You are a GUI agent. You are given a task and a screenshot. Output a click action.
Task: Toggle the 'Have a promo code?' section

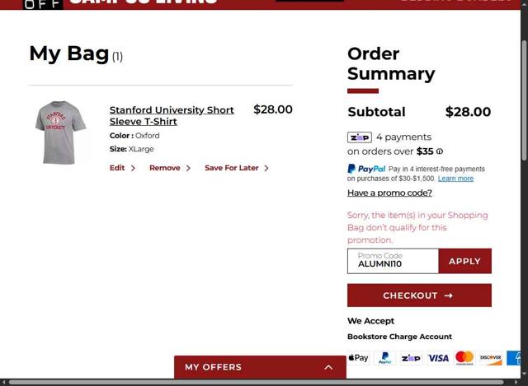[x=389, y=193]
